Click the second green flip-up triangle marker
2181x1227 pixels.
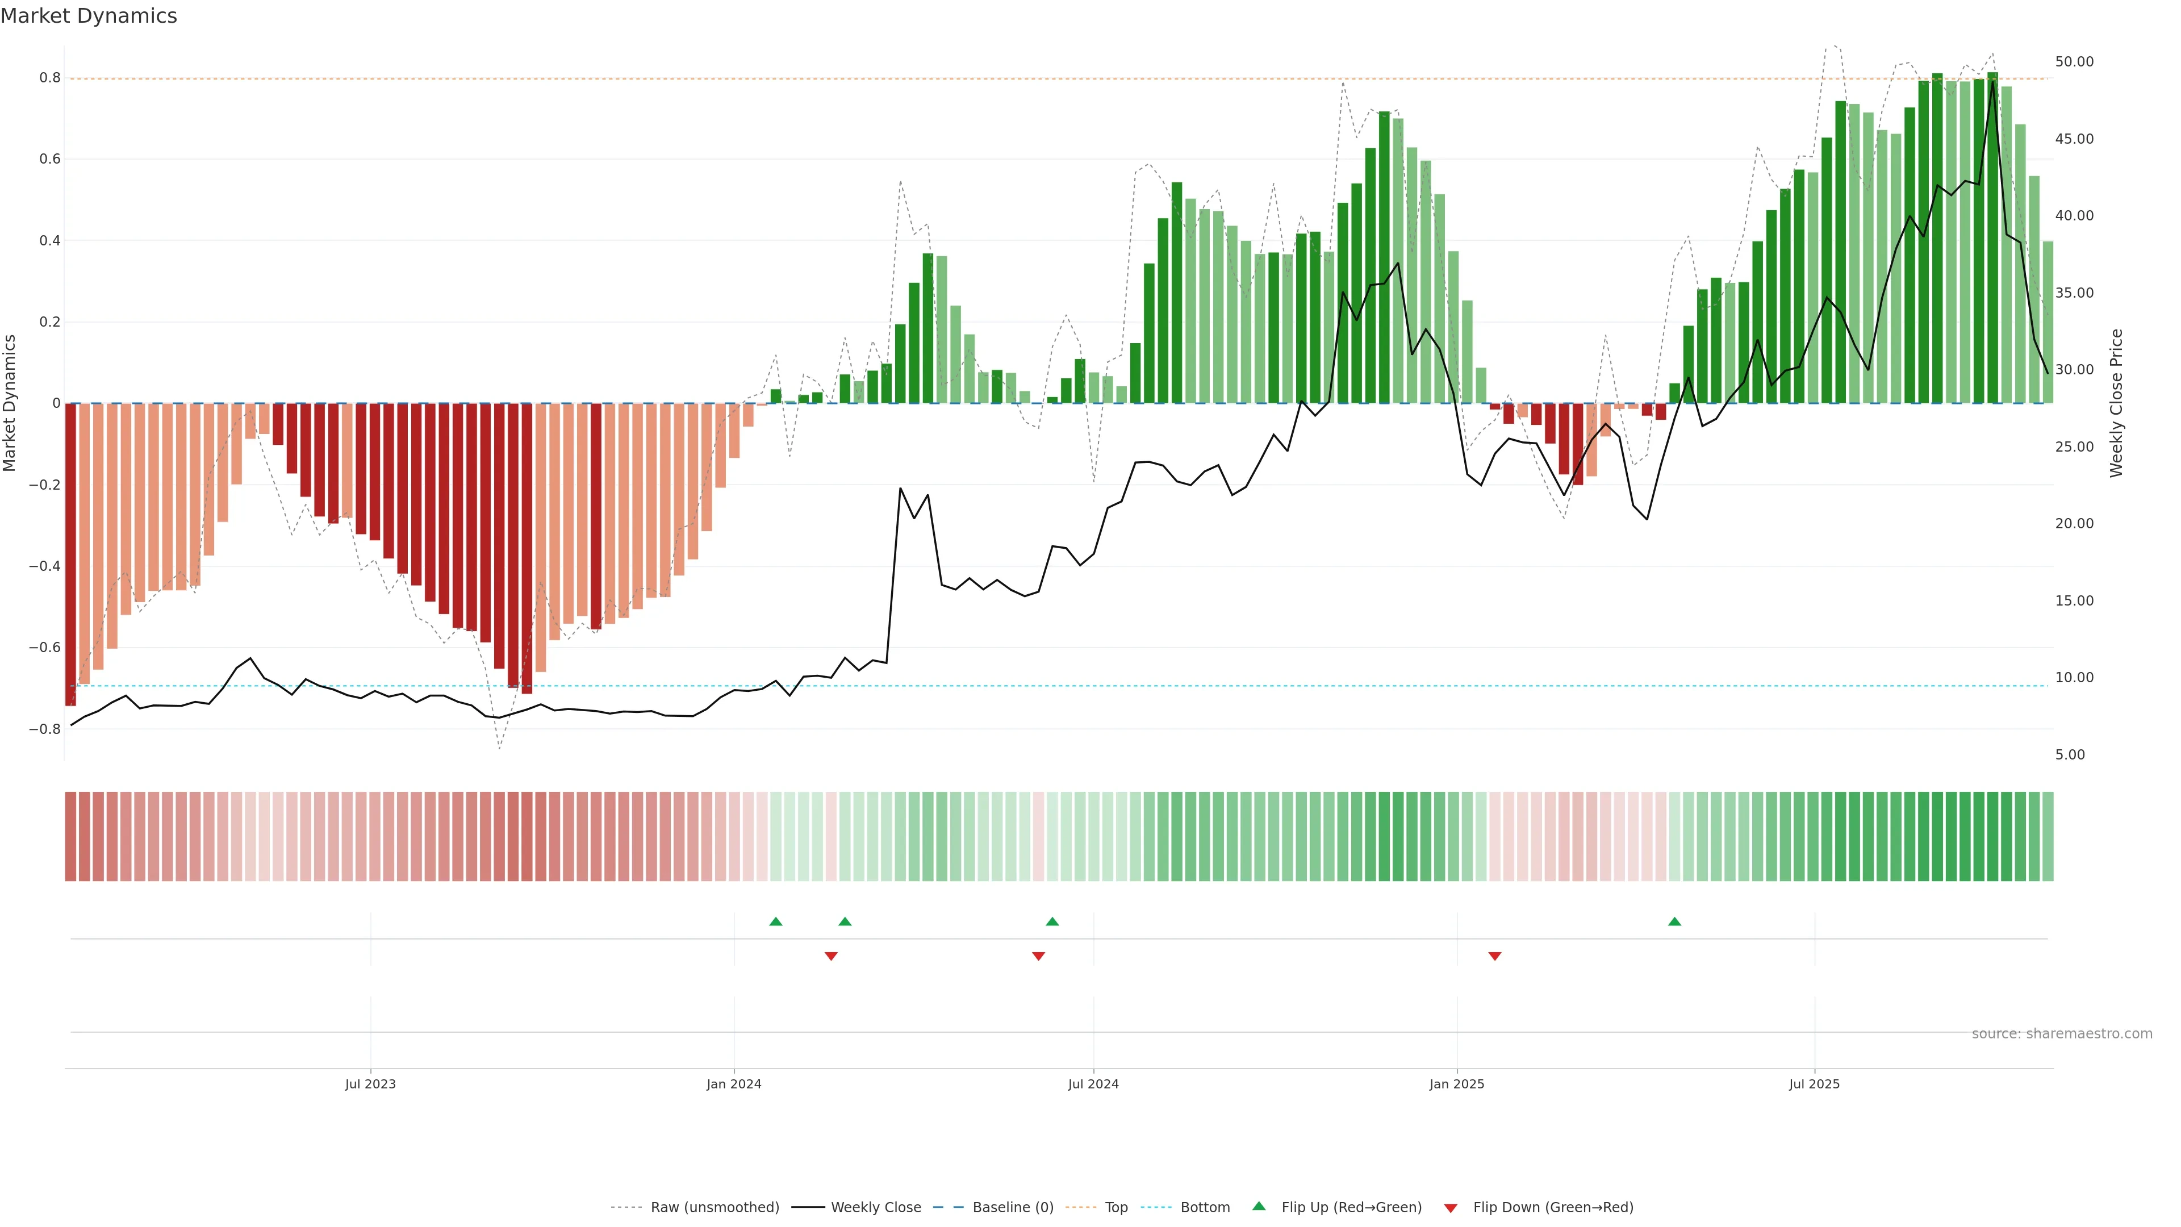[844, 921]
